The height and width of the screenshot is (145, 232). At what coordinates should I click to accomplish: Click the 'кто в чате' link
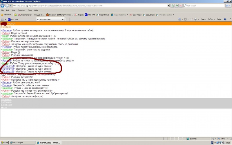click(6, 105)
